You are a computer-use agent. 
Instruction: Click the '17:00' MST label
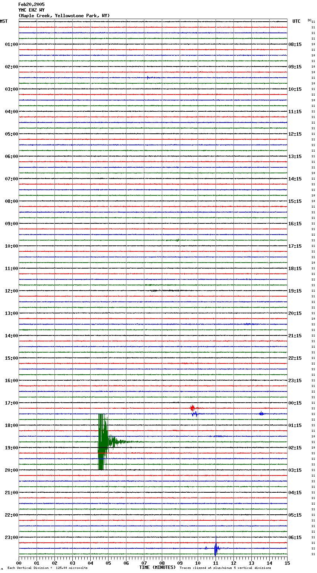(x=12, y=403)
